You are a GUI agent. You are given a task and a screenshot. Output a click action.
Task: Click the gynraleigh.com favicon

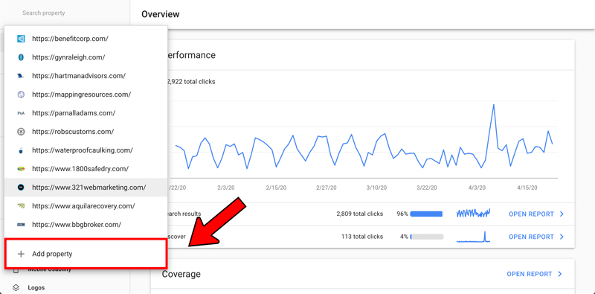point(21,57)
